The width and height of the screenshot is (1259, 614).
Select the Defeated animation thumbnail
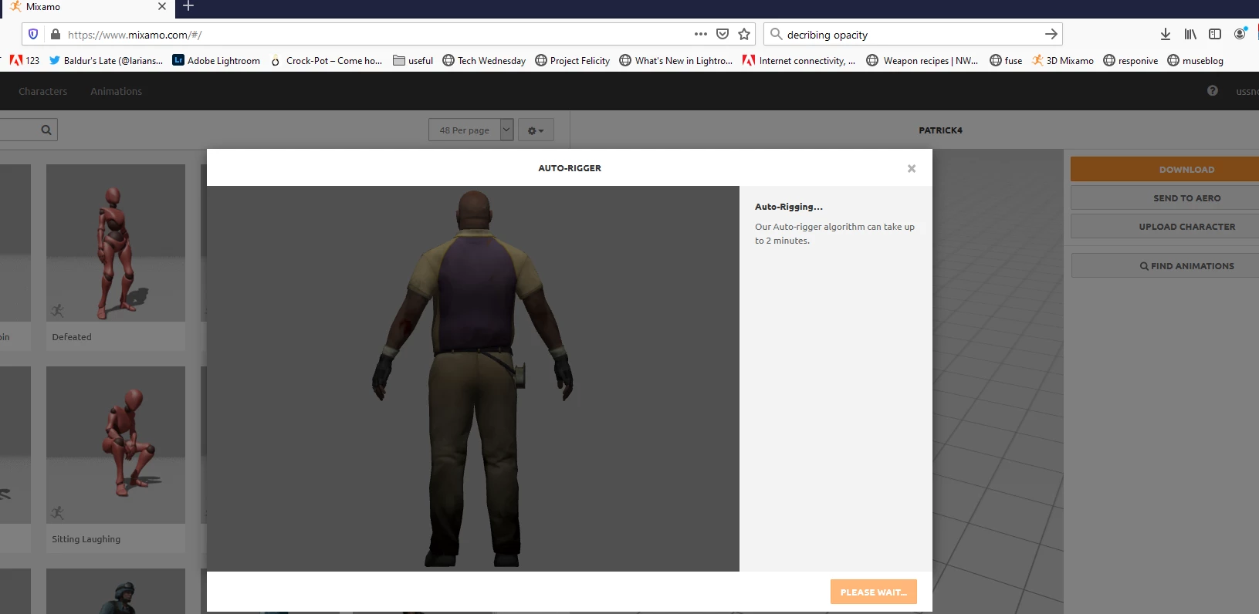(116, 243)
